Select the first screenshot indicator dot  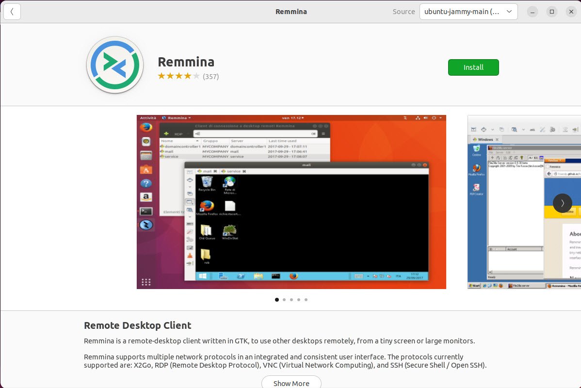pos(277,300)
